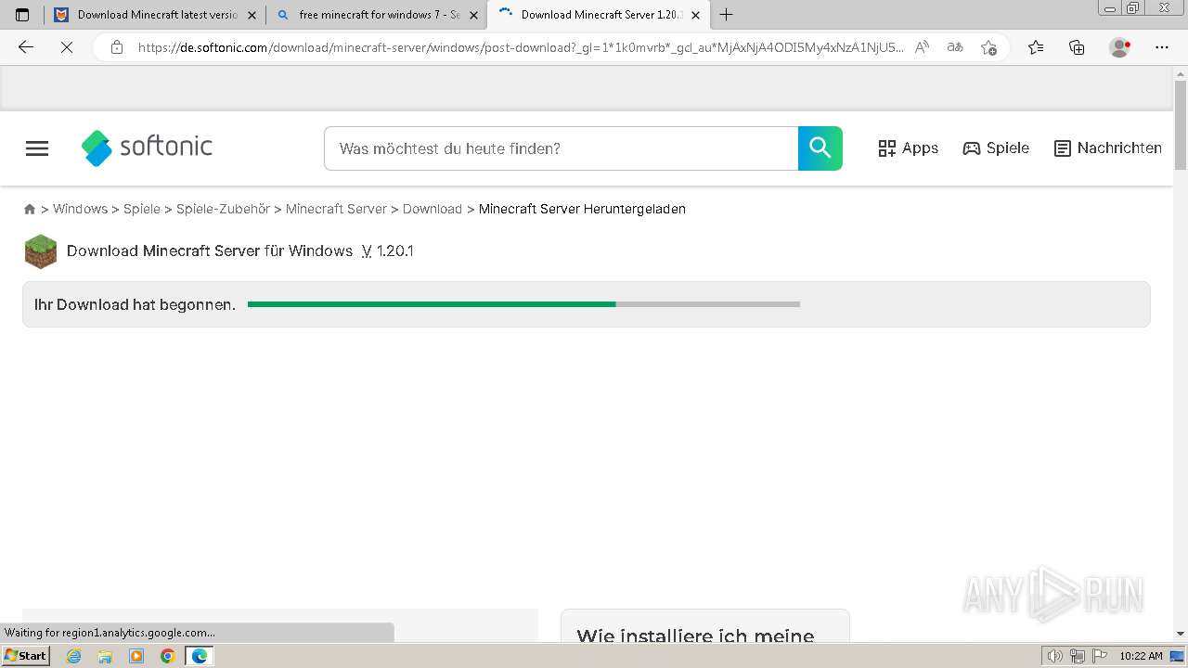Click the browser address bar URL

coord(520,47)
